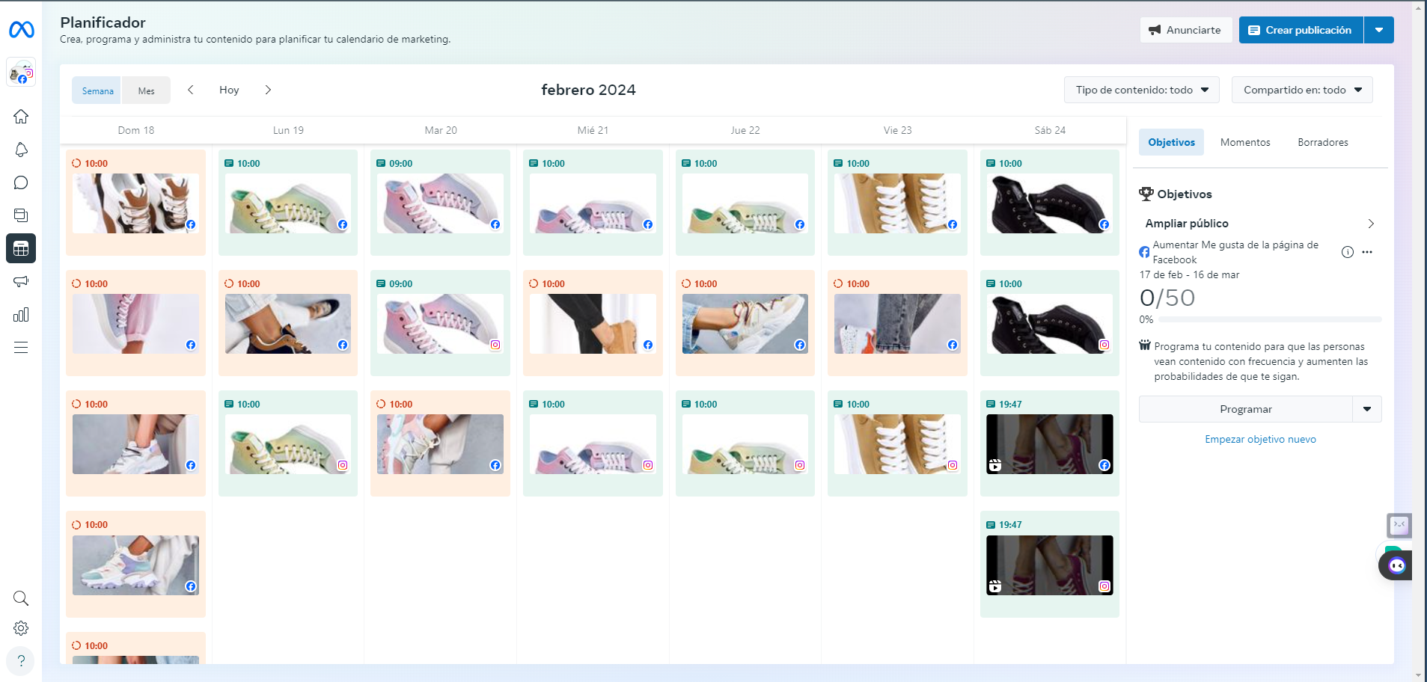Screen dimensions: 1427x682
Task: Click 17 de feb - 16 de mar text
Action: point(1189,274)
